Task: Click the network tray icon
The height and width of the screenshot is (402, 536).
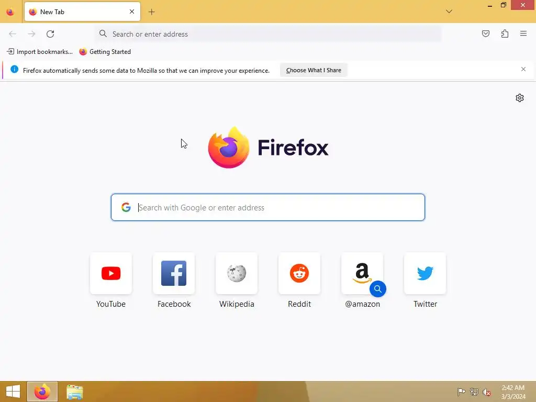Action: (474, 392)
